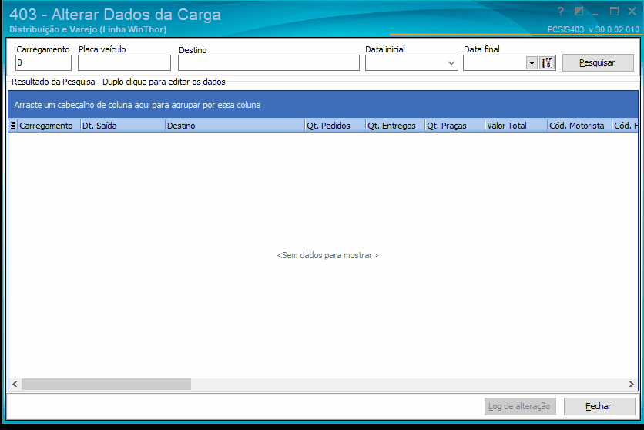Sort by the Valor Total column header
644x430 pixels.
click(516, 126)
